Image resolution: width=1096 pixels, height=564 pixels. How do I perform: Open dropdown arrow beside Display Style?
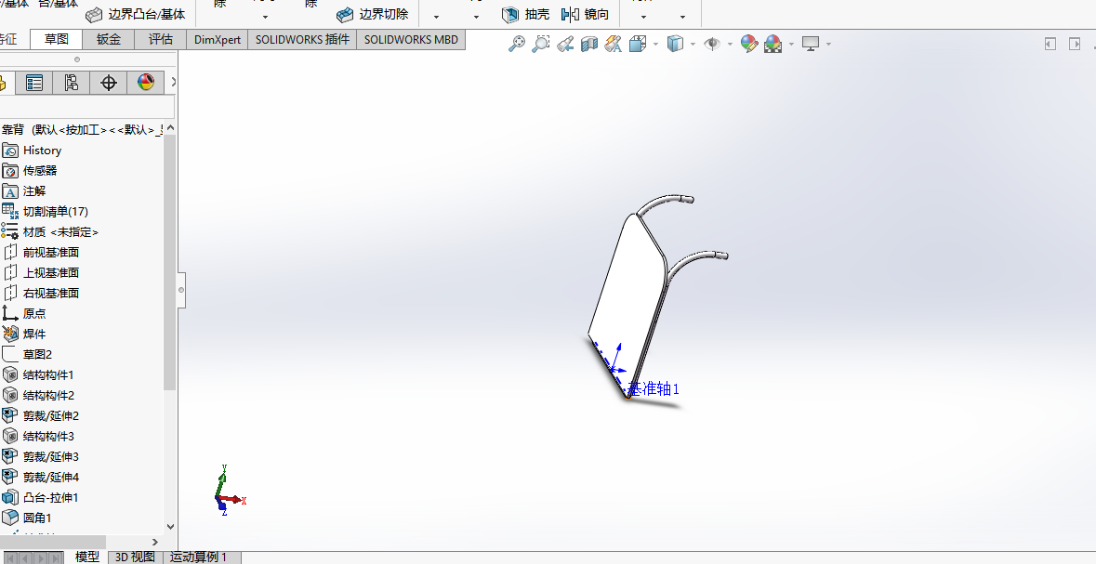click(x=693, y=44)
